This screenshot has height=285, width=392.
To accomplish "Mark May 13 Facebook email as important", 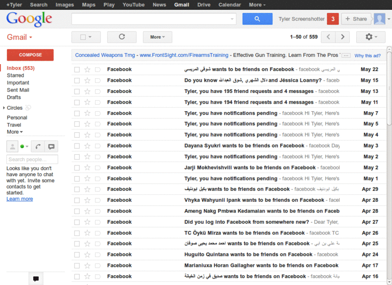I will click(x=98, y=92).
